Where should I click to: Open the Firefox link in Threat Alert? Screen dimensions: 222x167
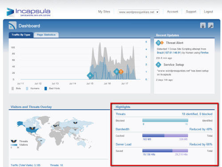click(205, 53)
